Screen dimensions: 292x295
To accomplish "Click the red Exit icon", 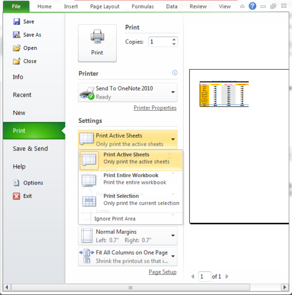I will [x=17, y=196].
